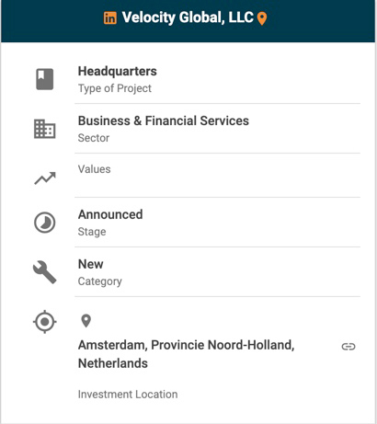Click Business & Financial Services sector
This screenshot has height=424, width=377.
point(164,120)
